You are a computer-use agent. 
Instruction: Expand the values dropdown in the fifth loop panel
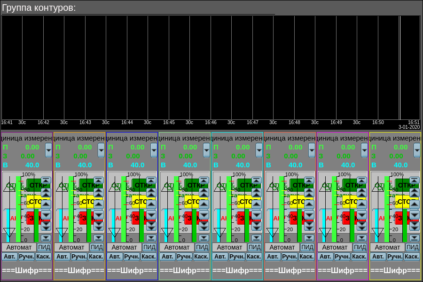(x=259, y=150)
